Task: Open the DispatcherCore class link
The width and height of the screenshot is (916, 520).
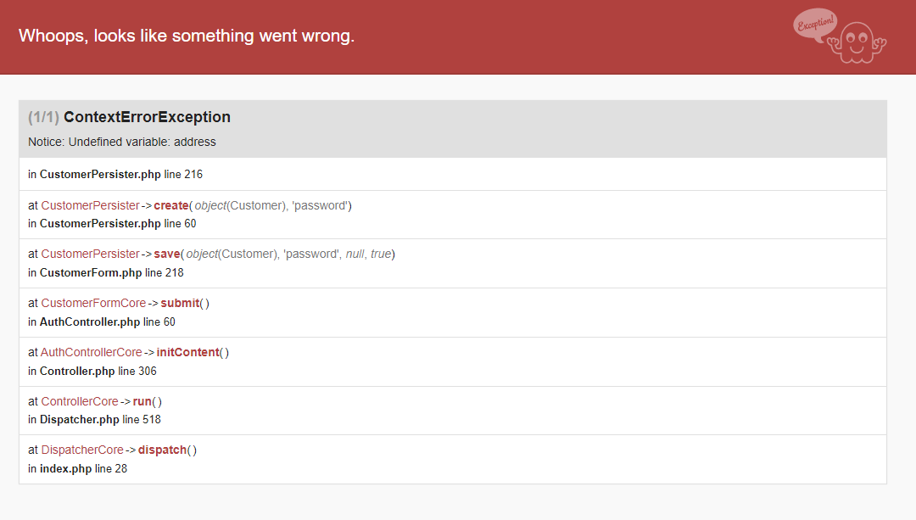Action: (82, 450)
